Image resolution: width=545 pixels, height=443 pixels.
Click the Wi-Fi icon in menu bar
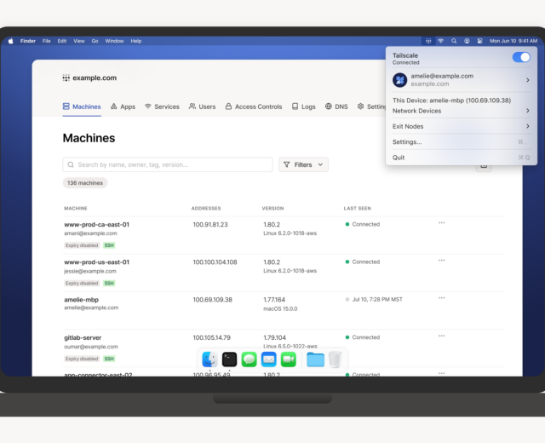click(x=441, y=41)
